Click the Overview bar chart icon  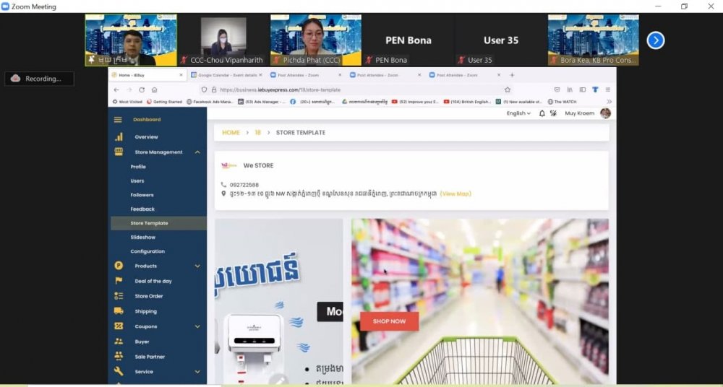pos(119,136)
